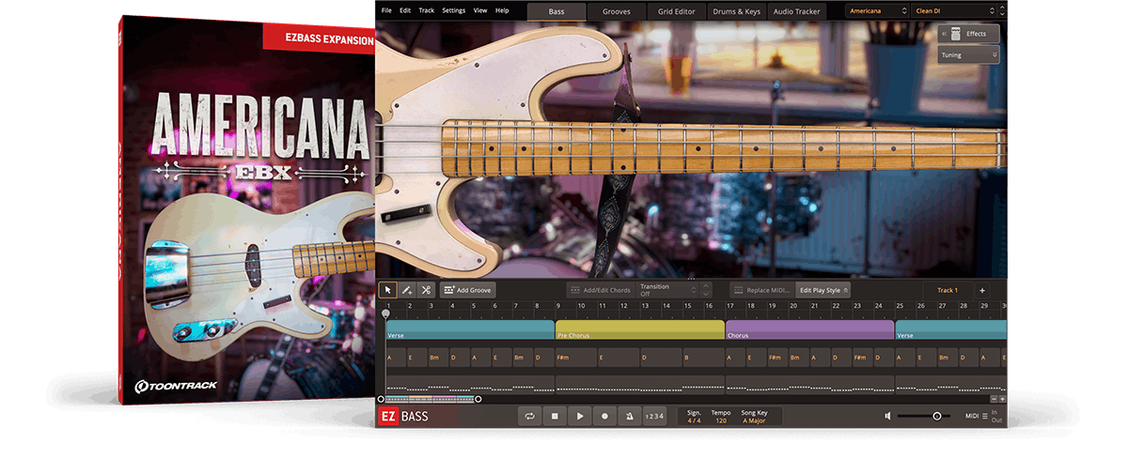
Task: Expand the Effects panel
Action: point(968,34)
